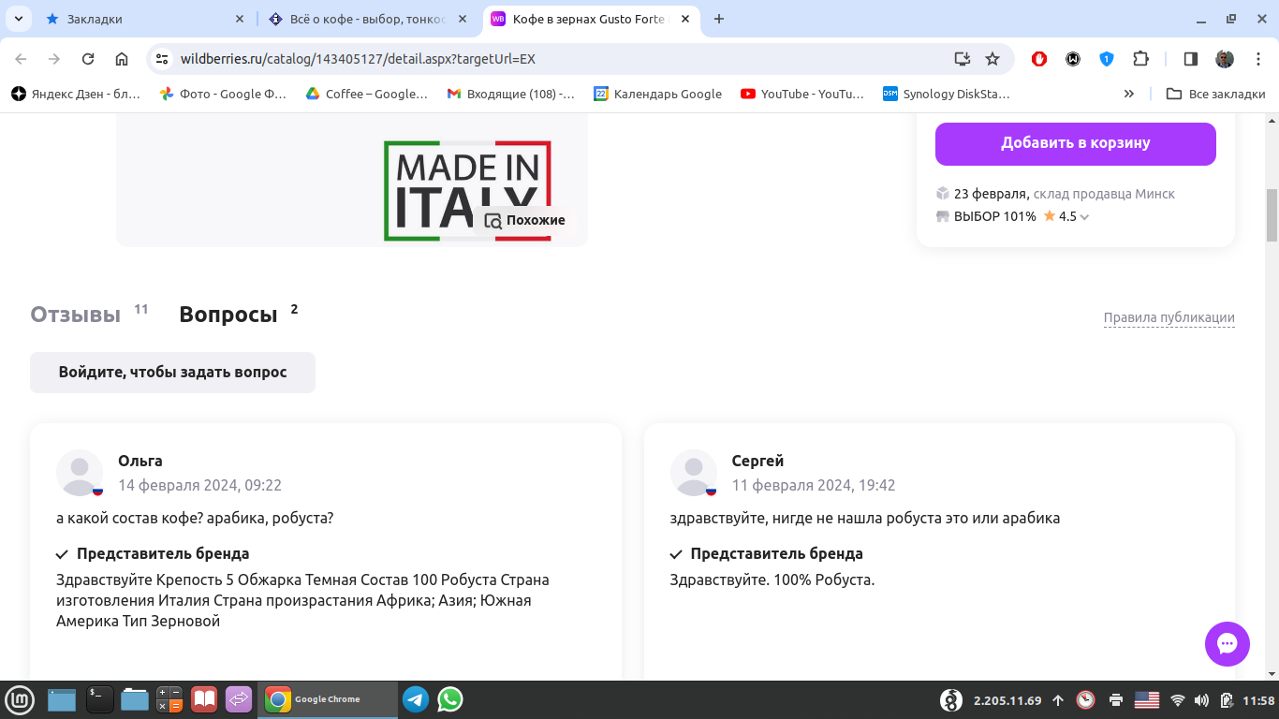Open 'Календарь Google' bookmark
Screen dimensions: 1279x719
pyautogui.click(x=658, y=94)
